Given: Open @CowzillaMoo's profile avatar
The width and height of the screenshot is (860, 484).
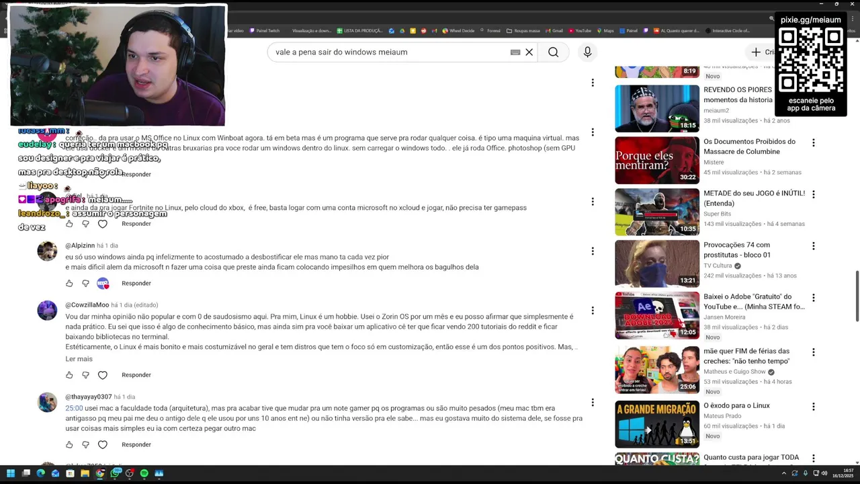Looking at the screenshot, I should coord(47,311).
